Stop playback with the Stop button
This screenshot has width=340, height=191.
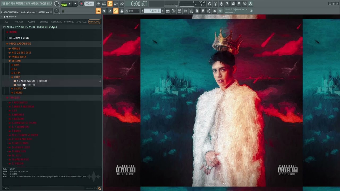pyautogui.click(x=75, y=4)
